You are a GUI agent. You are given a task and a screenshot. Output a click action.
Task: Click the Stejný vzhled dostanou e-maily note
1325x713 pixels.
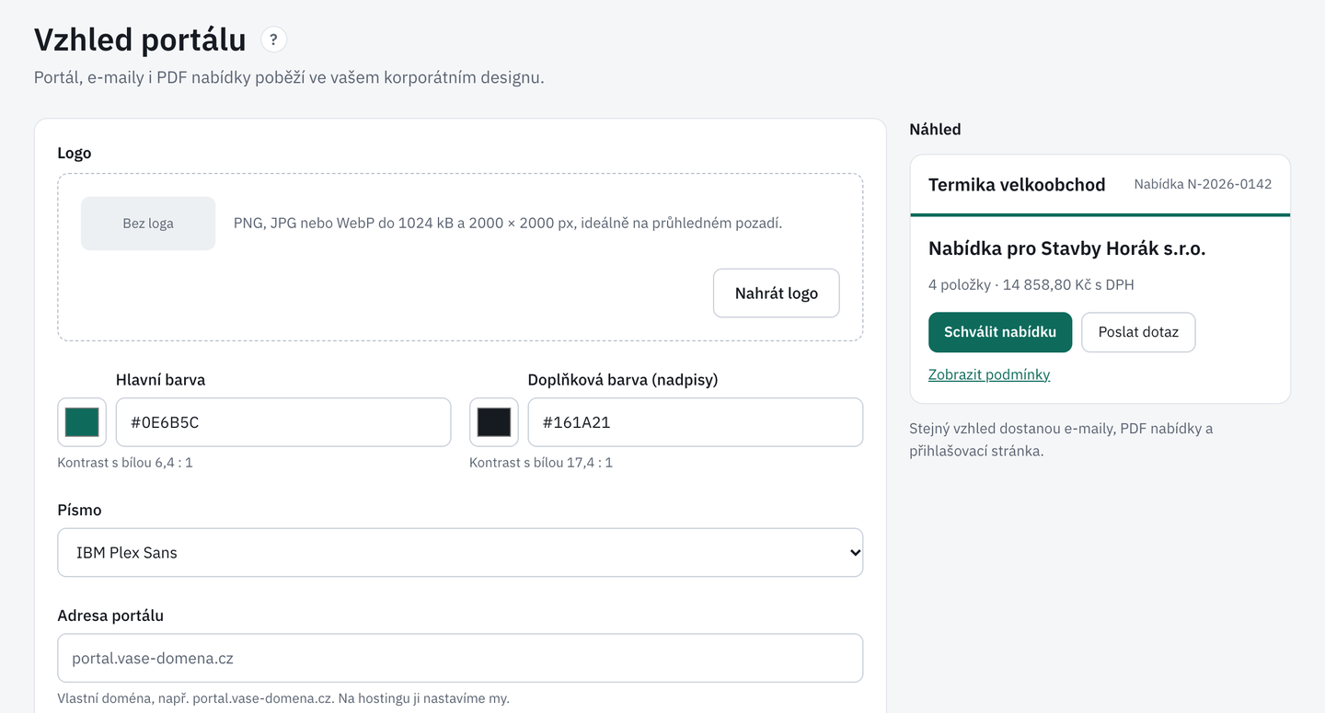point(1061,440)
